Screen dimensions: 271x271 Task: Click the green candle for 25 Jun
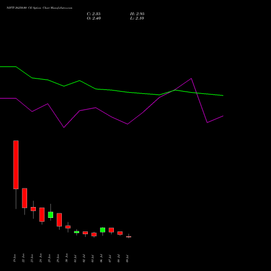tap(50, 215)
